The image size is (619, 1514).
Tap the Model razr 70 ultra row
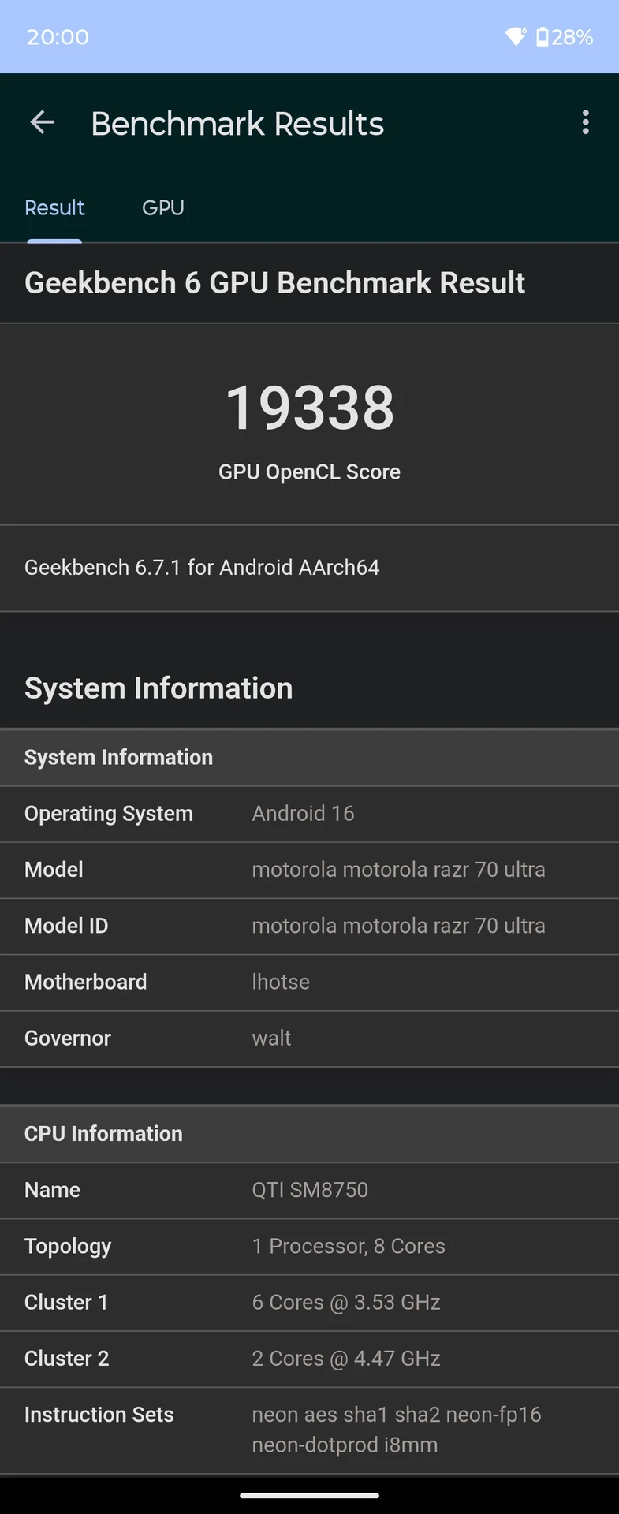point(309,870)
